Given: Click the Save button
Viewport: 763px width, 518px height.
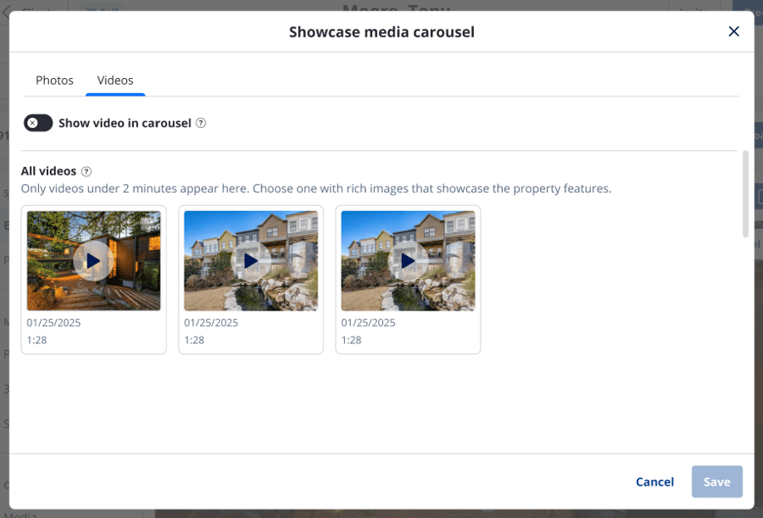Looking at the screenshot, I should (x=716, y=482).
